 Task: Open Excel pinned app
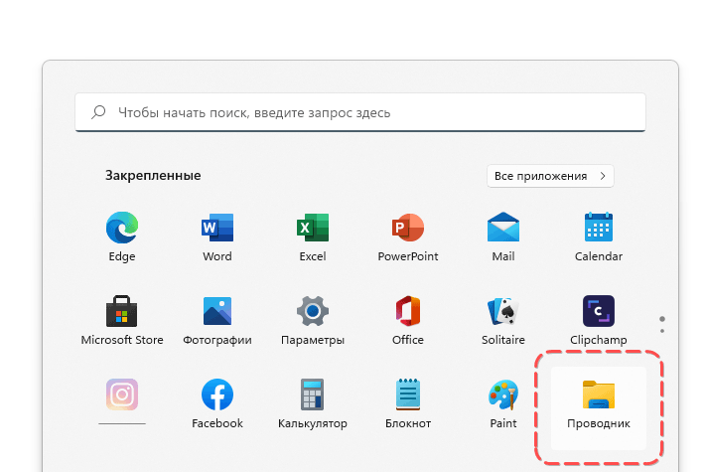pyautogui.click(x=313, y=236)
